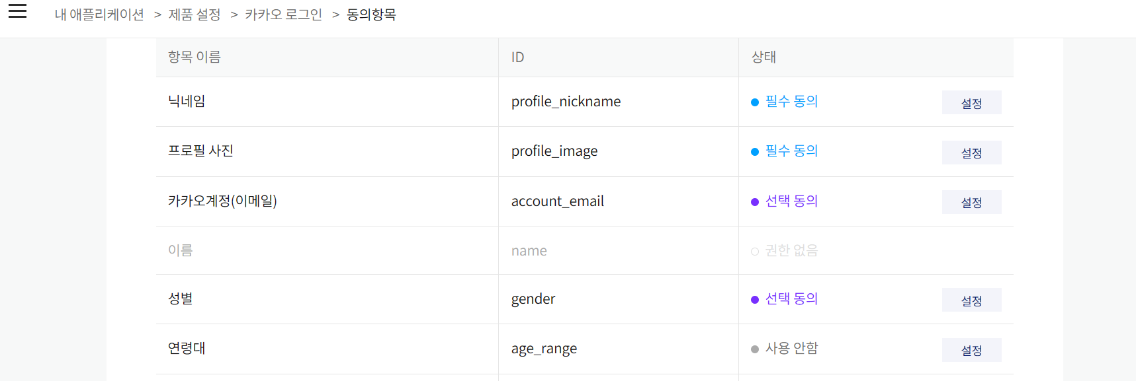Viewport: 1136px width, 381px height.
Task: Click grey status dot in age_range row
Action: click(755, 349)
